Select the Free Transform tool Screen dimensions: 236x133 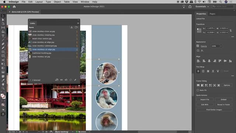pos(3,64)
